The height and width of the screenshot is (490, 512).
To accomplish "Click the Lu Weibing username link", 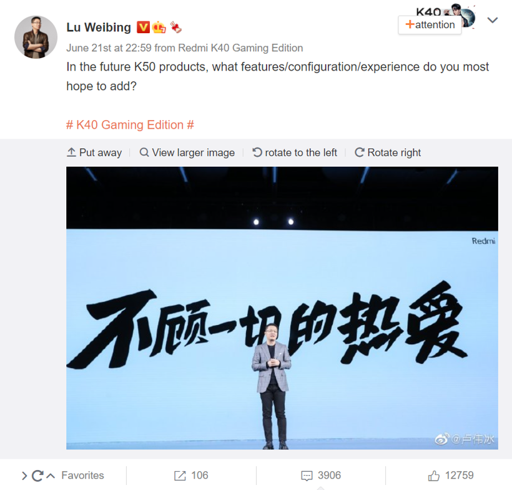I will [x=99, y=27].
